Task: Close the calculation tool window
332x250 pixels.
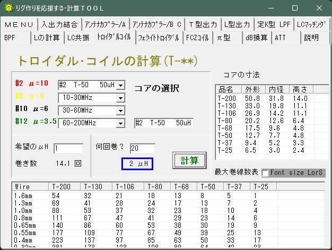Action: tap(319, 8)
